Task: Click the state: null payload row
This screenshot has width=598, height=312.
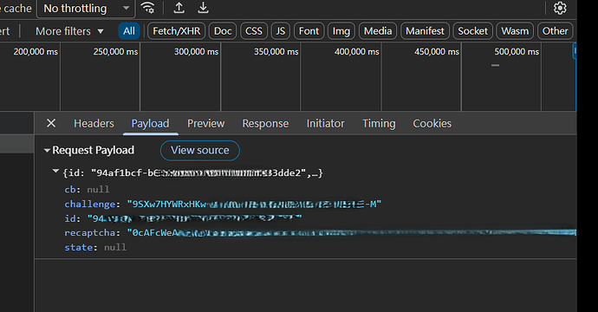Action: pos(95,248)
